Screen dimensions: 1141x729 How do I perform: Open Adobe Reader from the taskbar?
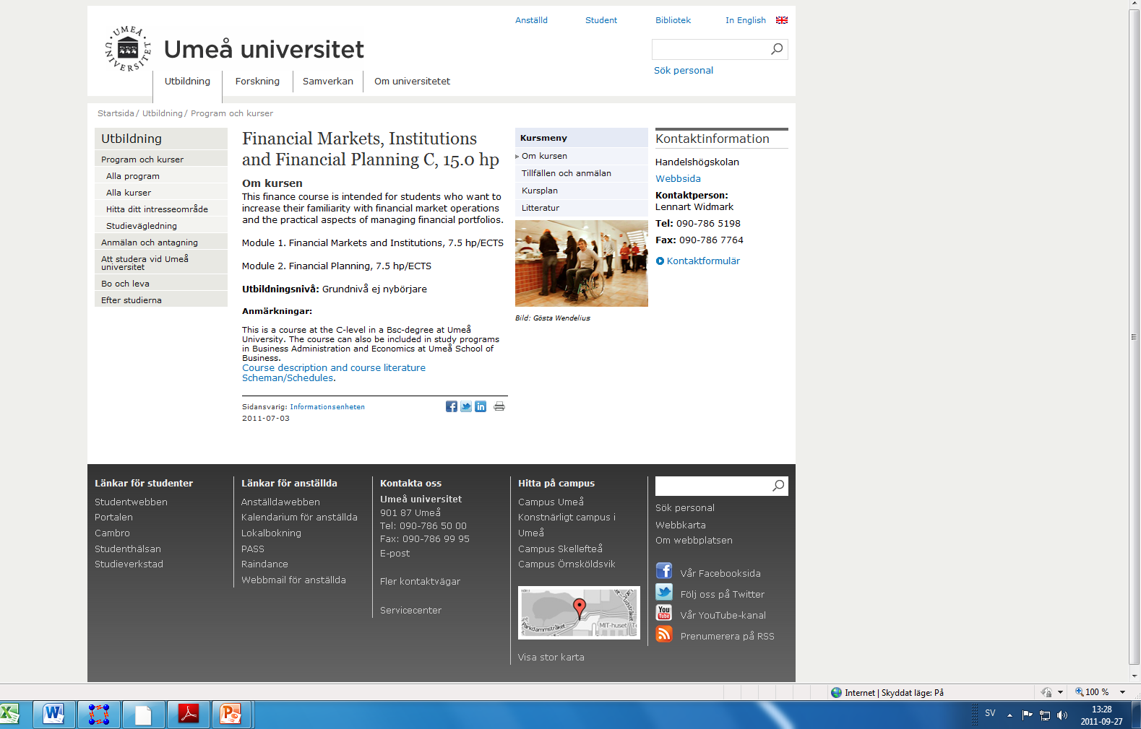coord(189,714)
